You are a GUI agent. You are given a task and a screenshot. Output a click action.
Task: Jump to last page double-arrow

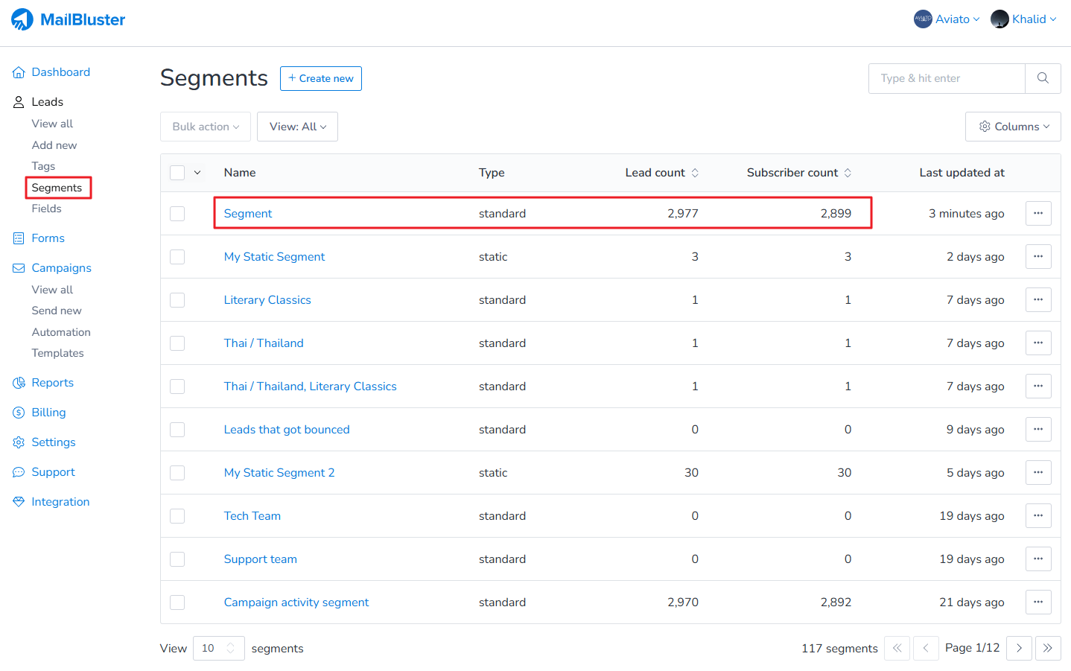coord(1047,648)
